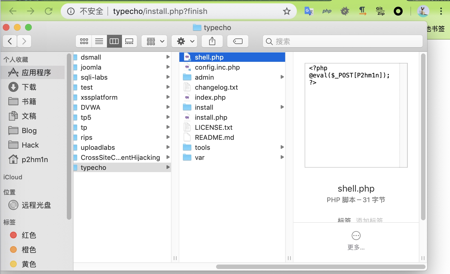Open the paragraph-mark browser extension
Image resolution: width=450 pixels, height=274 pixels.
[363, 11]
